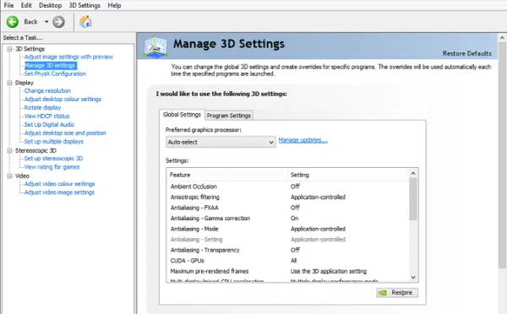This screenshot has width=507, height=314.
Task: Click the main panel vertical scrollbar thumb
Action: pyautogui.click(x=502, y=155)
